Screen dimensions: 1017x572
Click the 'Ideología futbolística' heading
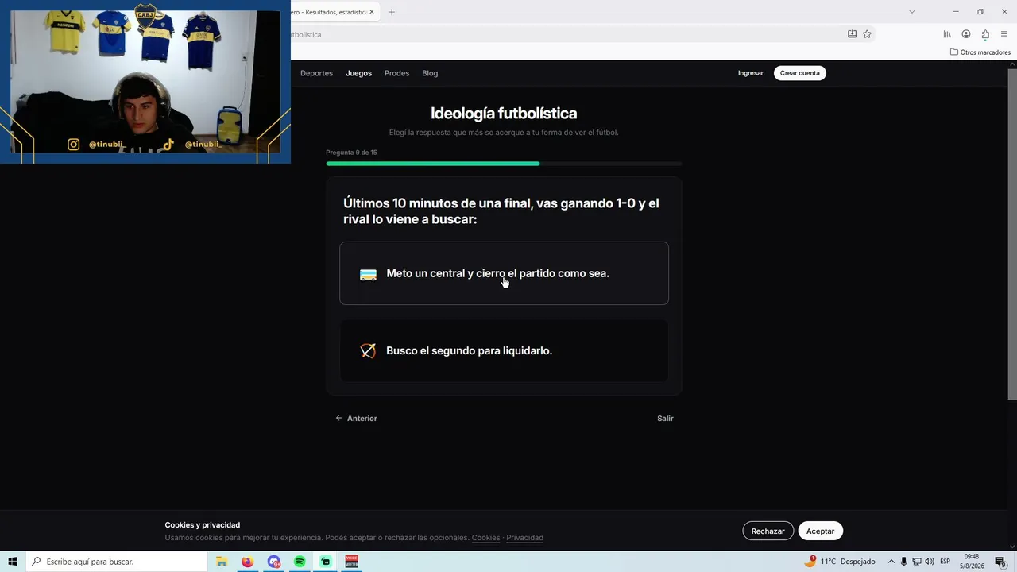point(504,114)
